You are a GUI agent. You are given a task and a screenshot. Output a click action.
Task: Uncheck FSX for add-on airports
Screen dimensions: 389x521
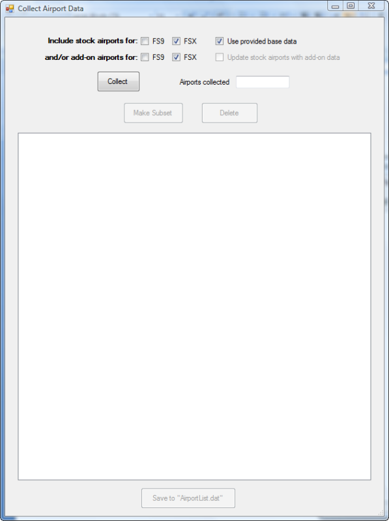(x=176, y=57)
